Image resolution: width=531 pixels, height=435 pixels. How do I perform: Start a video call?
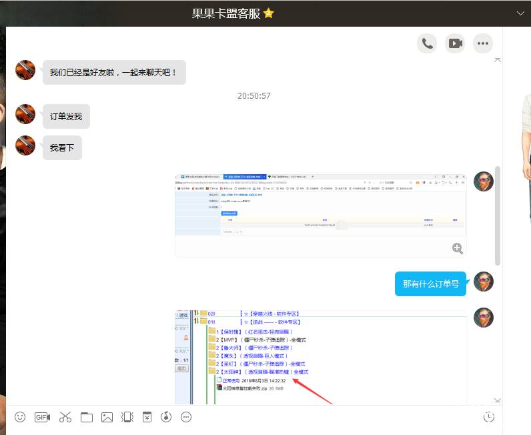pyautogui.click(x=455, y=43)
